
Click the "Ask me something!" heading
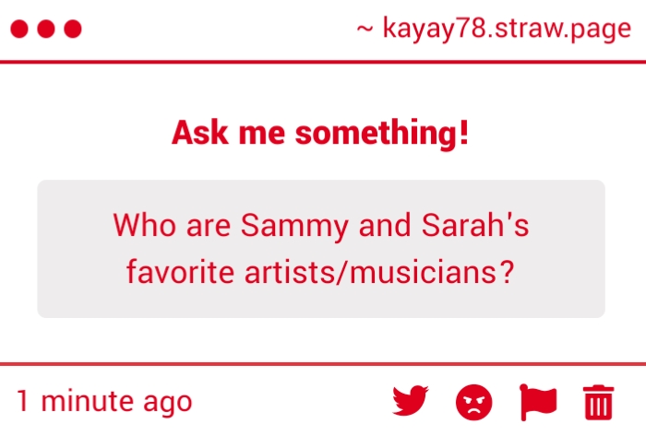(x=320, y=133)
